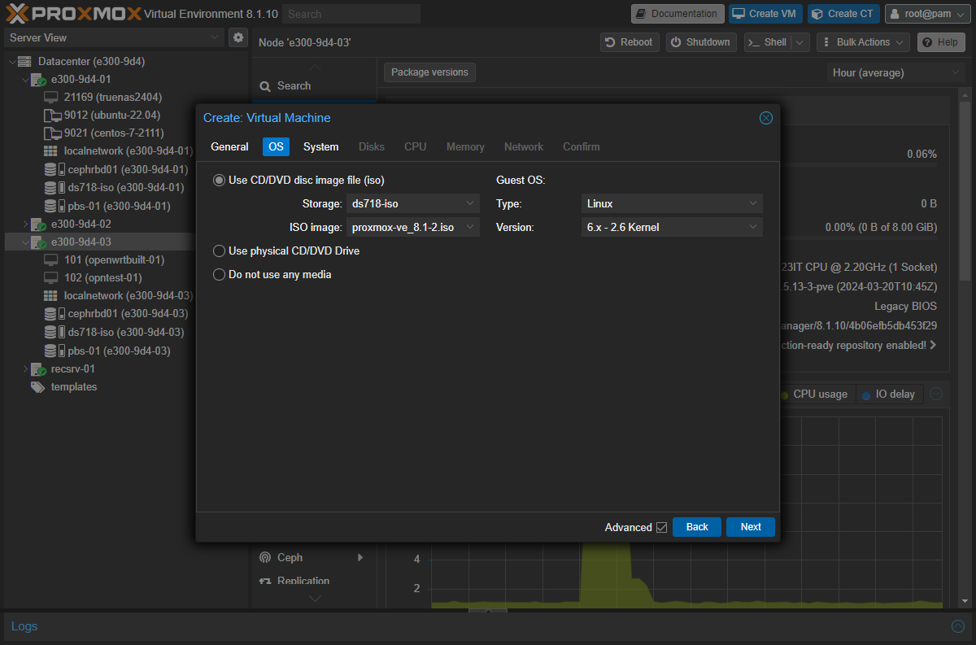Click grid icon for localnetwork e300-9d4-03

click(51, 296)
